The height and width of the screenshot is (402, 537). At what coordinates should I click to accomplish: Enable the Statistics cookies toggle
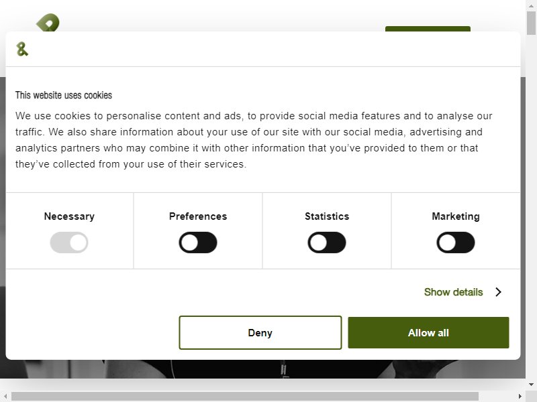[x=327, y=243]
